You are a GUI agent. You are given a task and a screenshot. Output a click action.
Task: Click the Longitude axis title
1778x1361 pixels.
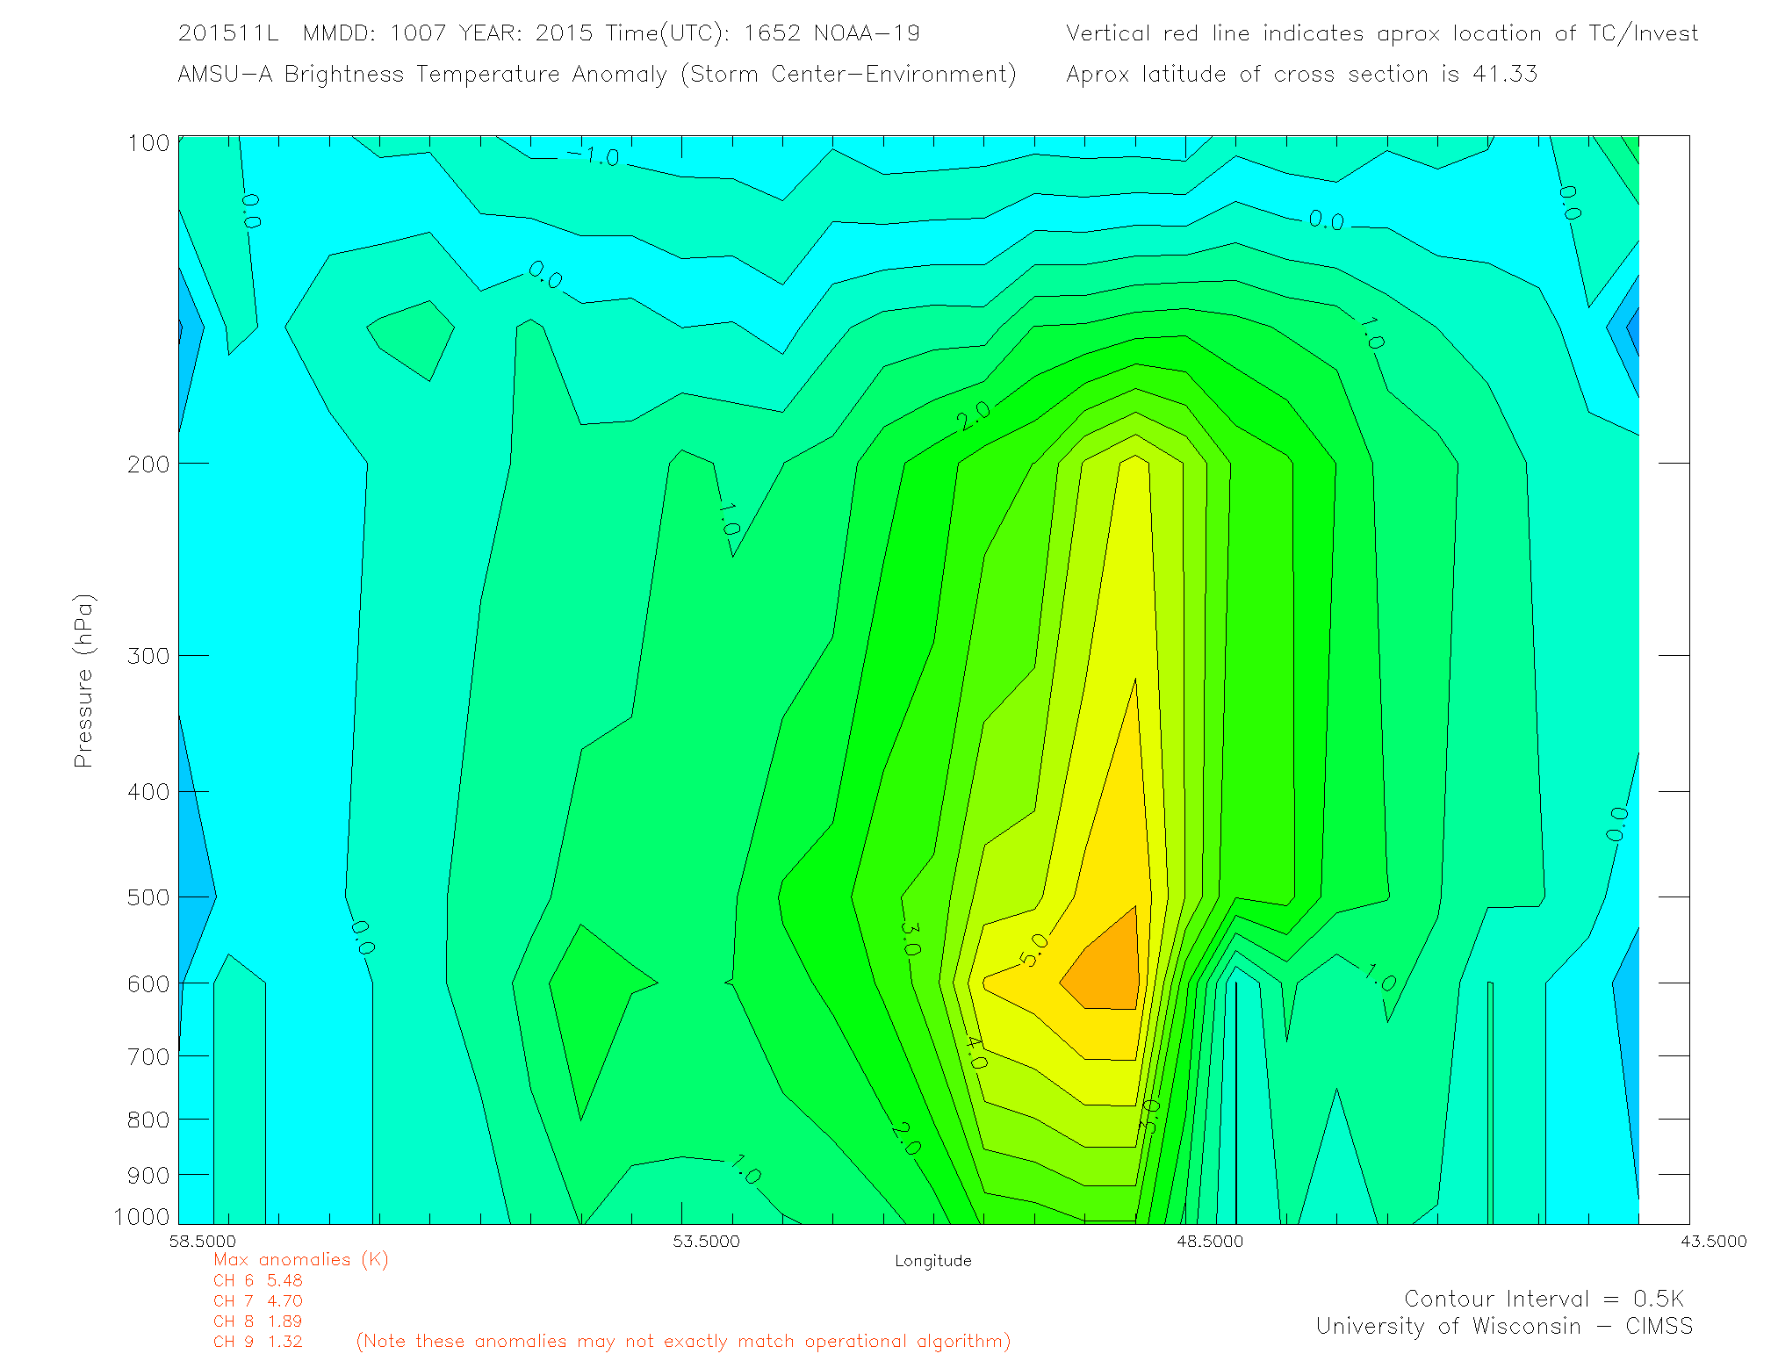(932, 1261)
